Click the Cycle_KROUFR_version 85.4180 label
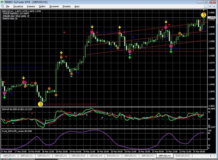The height and width of the screenshot is (160, 218). click(x=17, y=131)
